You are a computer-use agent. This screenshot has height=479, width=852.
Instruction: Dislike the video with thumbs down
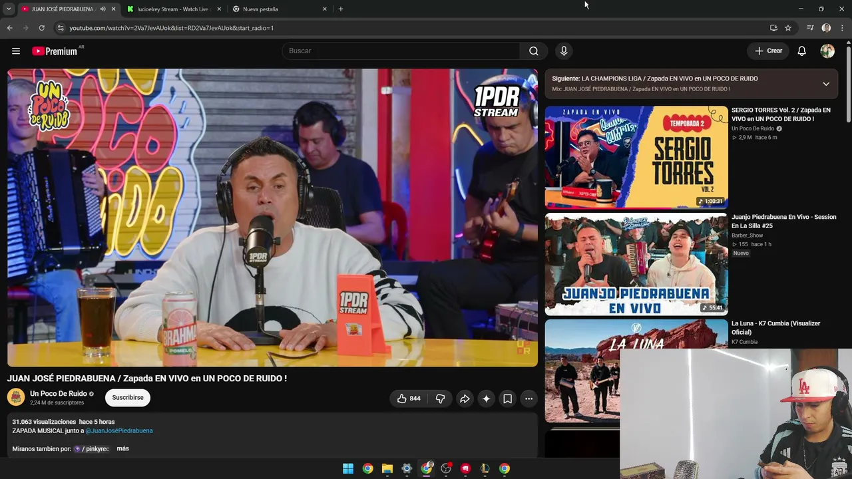point(440,399)
